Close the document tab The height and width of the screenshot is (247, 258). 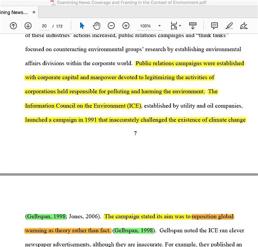click(x=34, y=13)
